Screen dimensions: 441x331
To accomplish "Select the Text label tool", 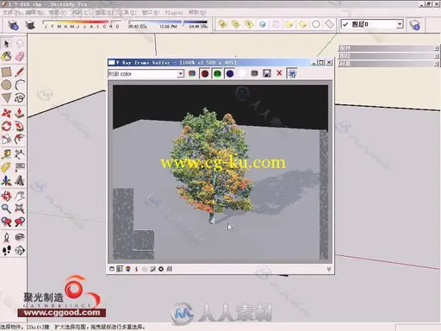I will [20, 167].
